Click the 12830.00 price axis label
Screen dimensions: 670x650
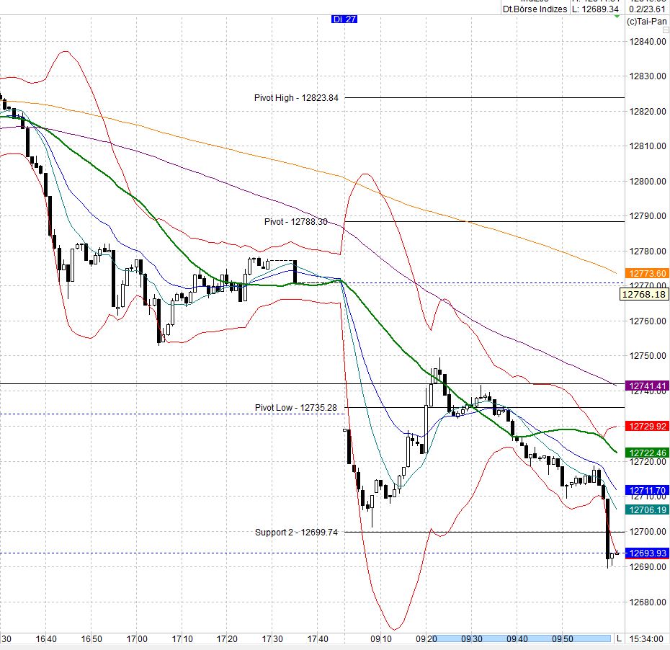coord(648,76)
